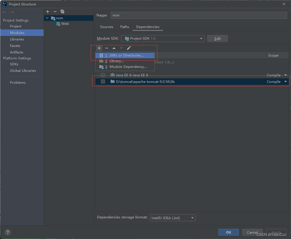Click the Cancel button
Image resolution: width=291 pixels, height=239 pixels.
point(252,232)
